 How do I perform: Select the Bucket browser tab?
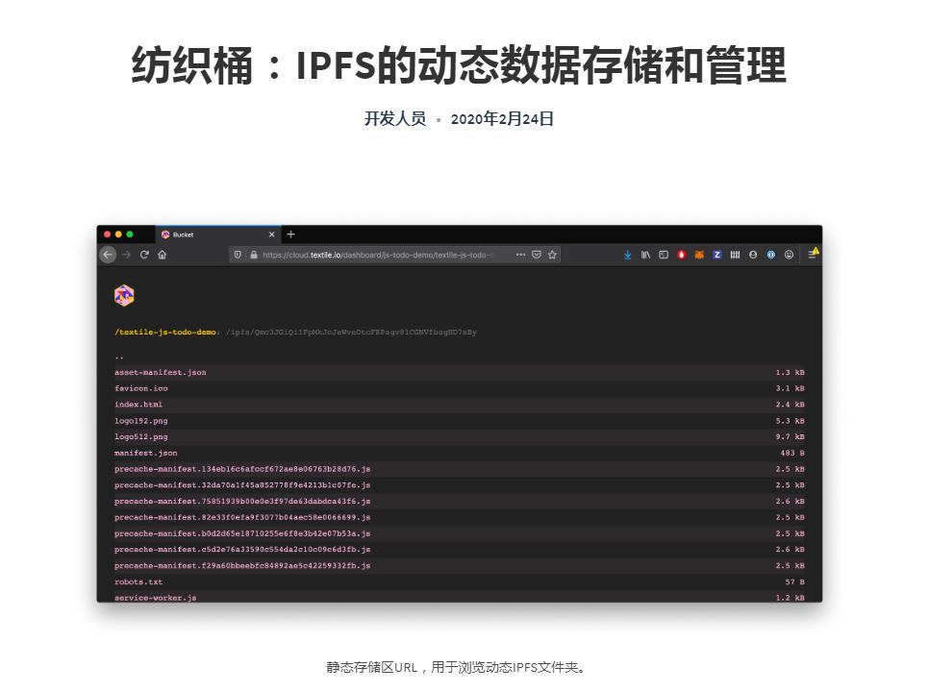pyautogui.click(x=218, y=235)
